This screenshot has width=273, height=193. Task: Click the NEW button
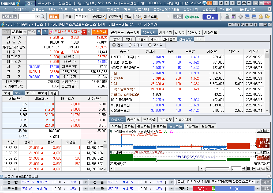pyautogui.click(x=54, y=17)
